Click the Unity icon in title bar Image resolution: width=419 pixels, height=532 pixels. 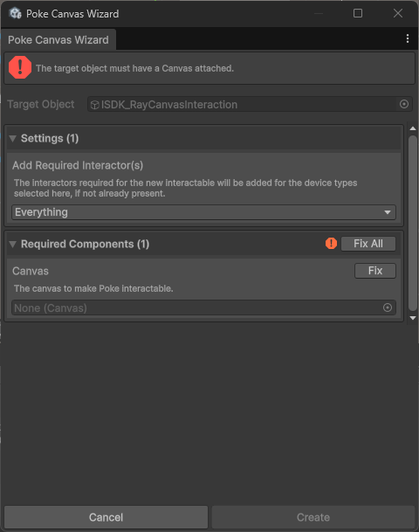click(15, 14)
